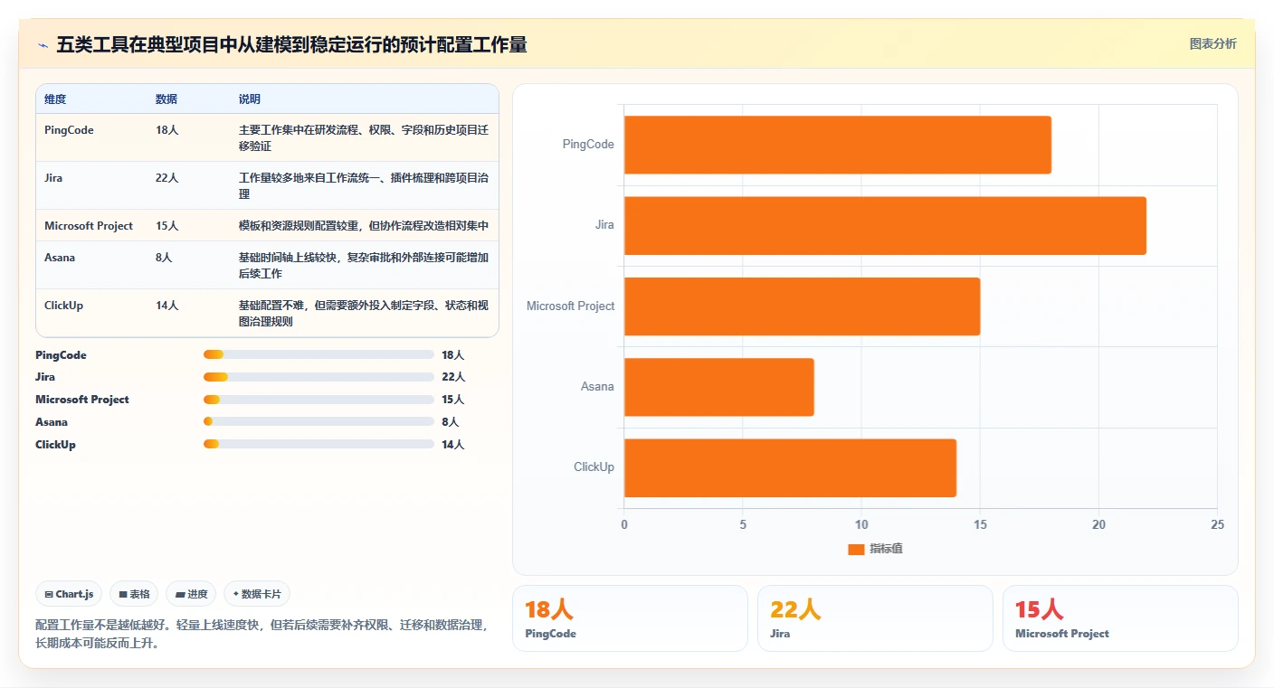The width and height of the screenshot is (1274, 688).
Task: Click the Jira cell in the table
Action: [53, 178]
